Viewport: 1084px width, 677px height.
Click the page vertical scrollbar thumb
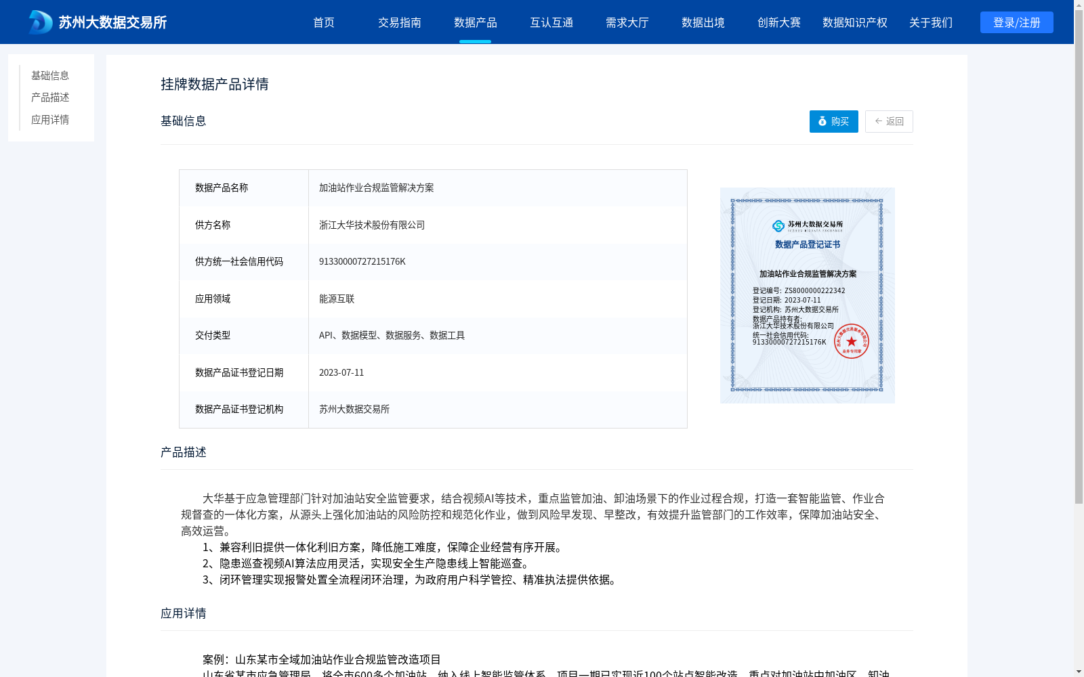(1079, 257)
